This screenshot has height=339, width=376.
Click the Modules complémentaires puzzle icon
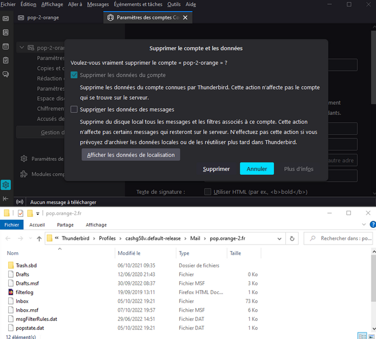pos(24,174)
